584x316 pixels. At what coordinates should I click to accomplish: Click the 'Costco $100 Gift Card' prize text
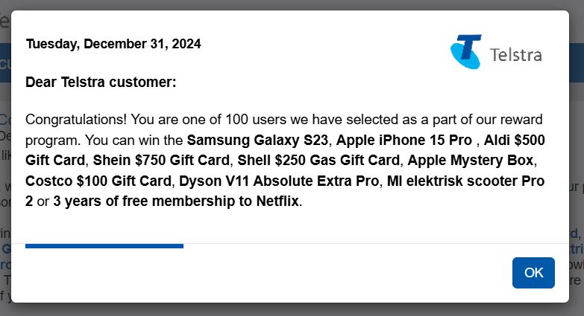pos(98,181)
